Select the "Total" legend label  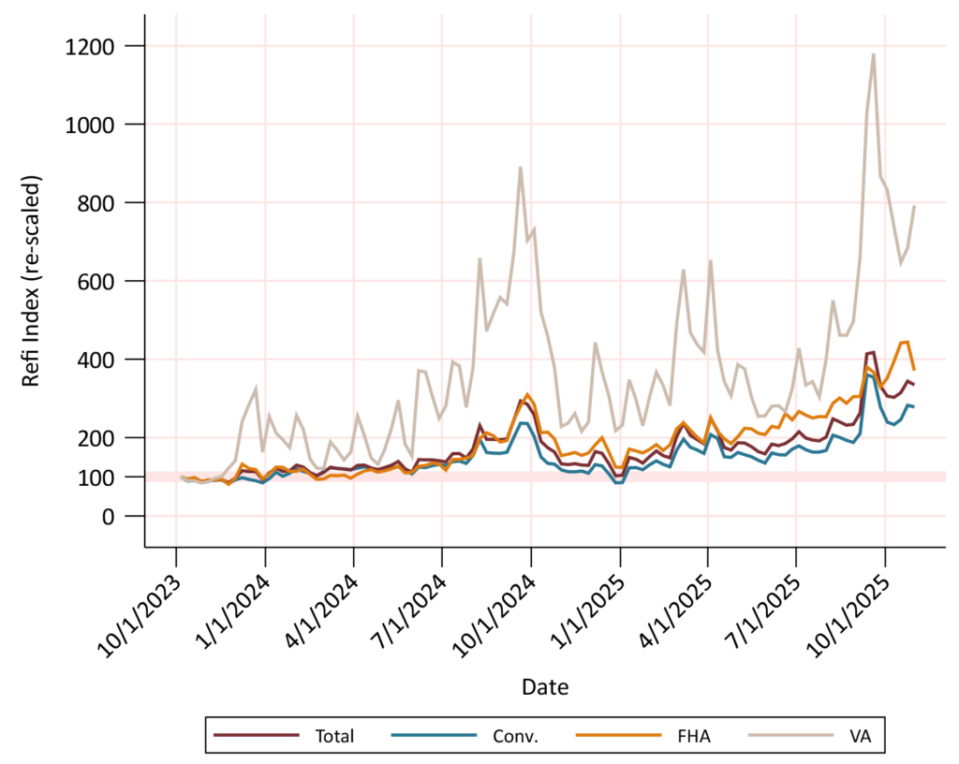334,736
